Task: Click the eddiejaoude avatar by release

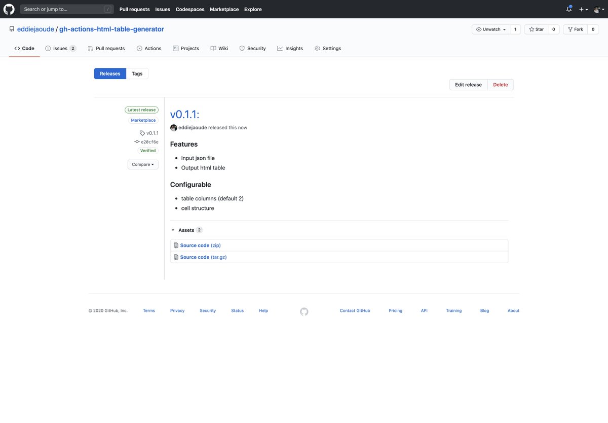Action: 174,128
